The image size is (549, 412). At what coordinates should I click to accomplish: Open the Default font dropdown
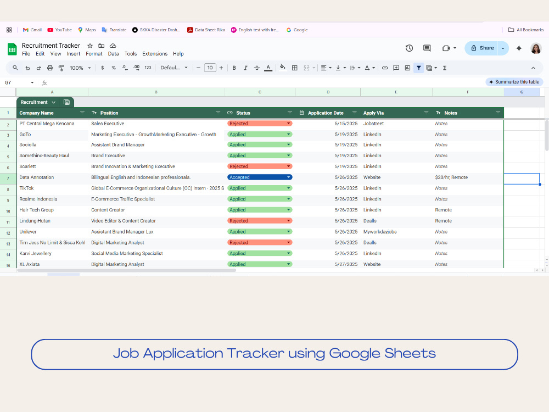coord(174,68)
